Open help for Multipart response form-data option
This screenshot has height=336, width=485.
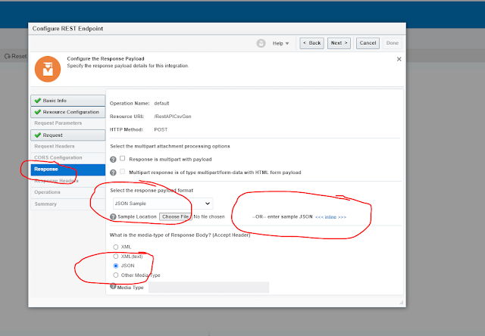tap(113, 173)
